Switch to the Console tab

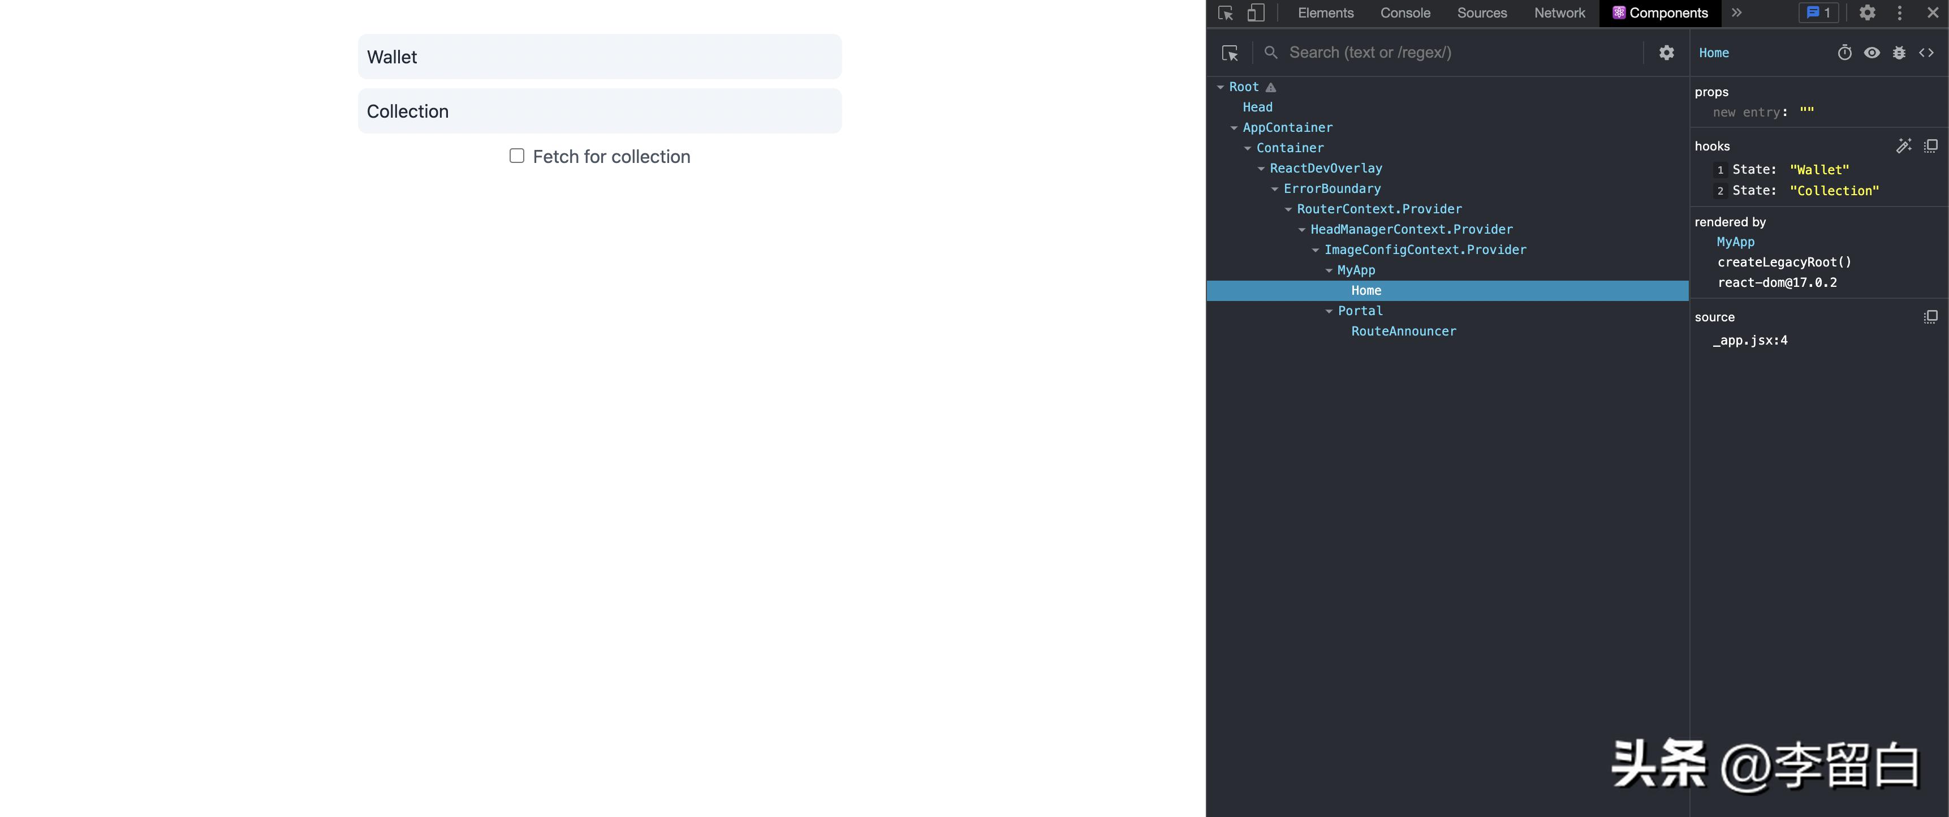pos(1405,13)
